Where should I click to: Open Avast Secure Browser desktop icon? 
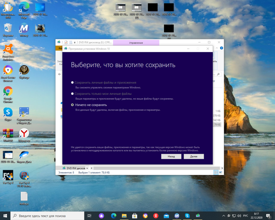pyautogui.click(x=8, y=73)
